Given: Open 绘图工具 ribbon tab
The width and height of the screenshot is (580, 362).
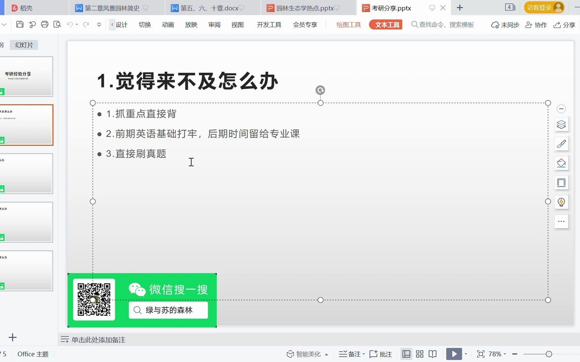Looking at the screenshot, I should coord(348,25).
